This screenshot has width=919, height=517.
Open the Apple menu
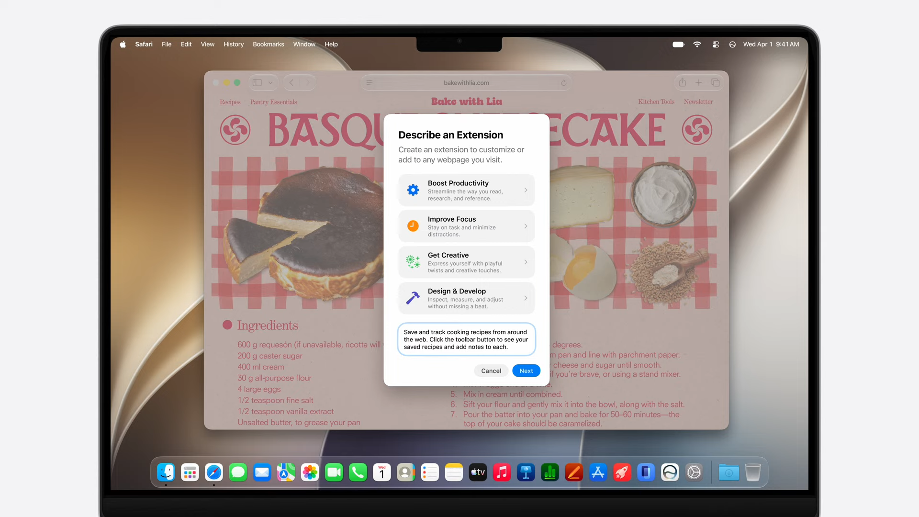pos(123,44)
